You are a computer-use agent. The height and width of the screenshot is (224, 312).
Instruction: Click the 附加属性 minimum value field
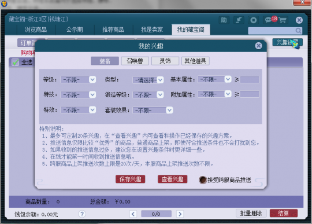coord(250,94)
